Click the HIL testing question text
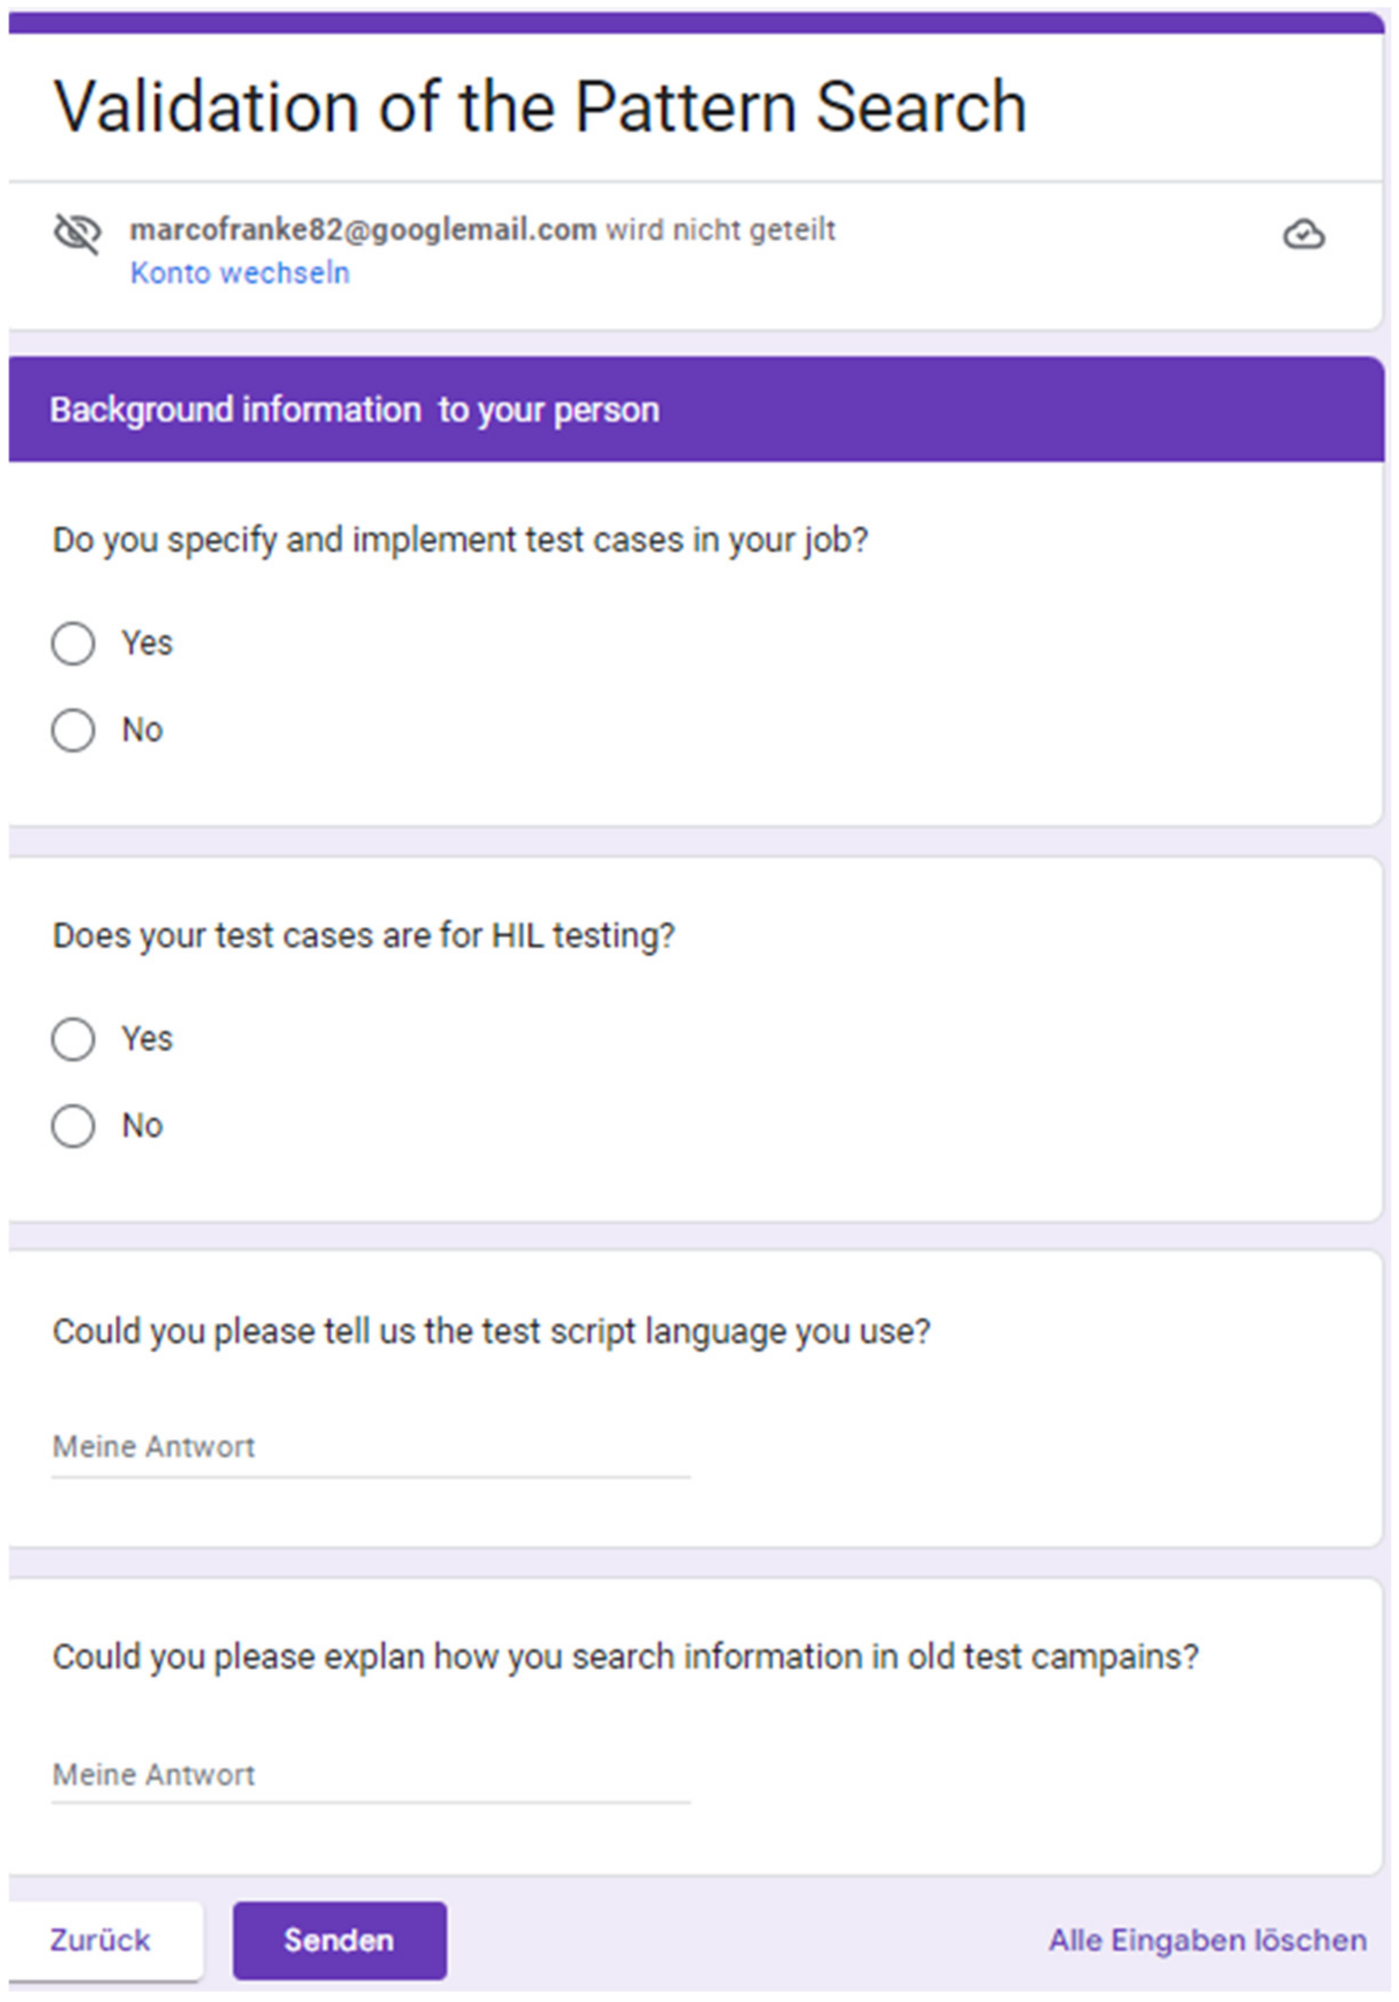This screenshot has width=1399, height=2002. pyautogui.click(x=364, y=936)
